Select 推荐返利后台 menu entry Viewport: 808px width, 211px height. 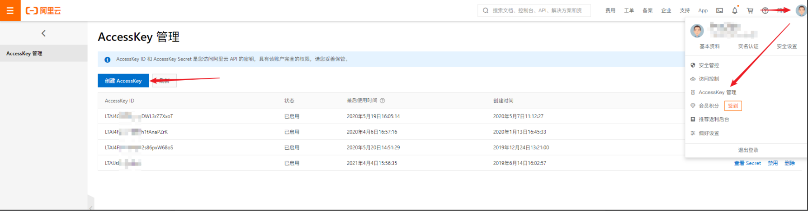[713, 119]
